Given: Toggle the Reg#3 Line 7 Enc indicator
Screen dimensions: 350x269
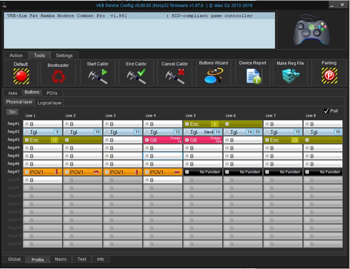Looking at the screenshot, I should (267, 140).
